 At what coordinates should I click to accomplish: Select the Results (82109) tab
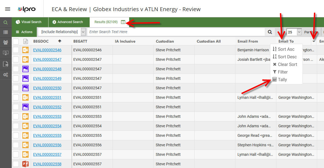106,22
